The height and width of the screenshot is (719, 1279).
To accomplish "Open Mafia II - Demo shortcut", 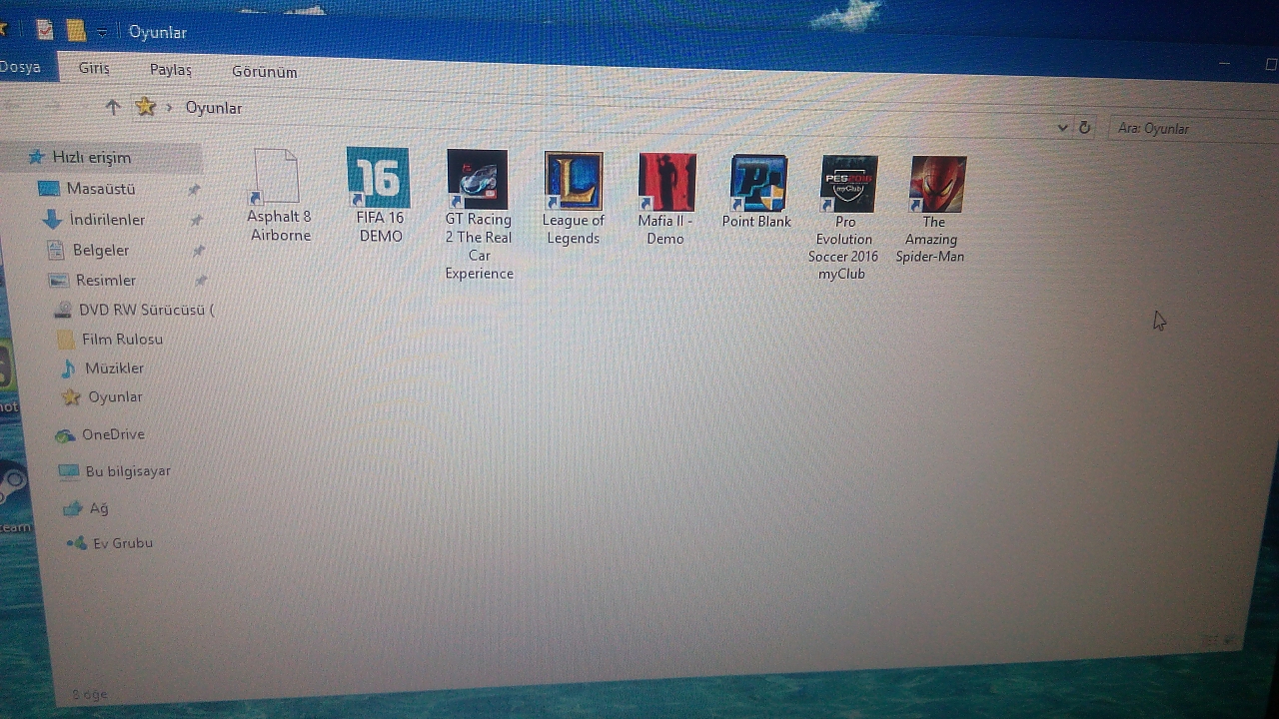I will 665,200.
